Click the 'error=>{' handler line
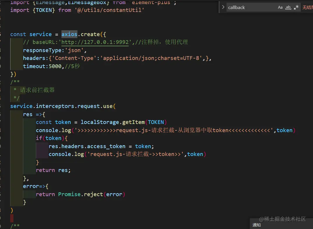 36,186
